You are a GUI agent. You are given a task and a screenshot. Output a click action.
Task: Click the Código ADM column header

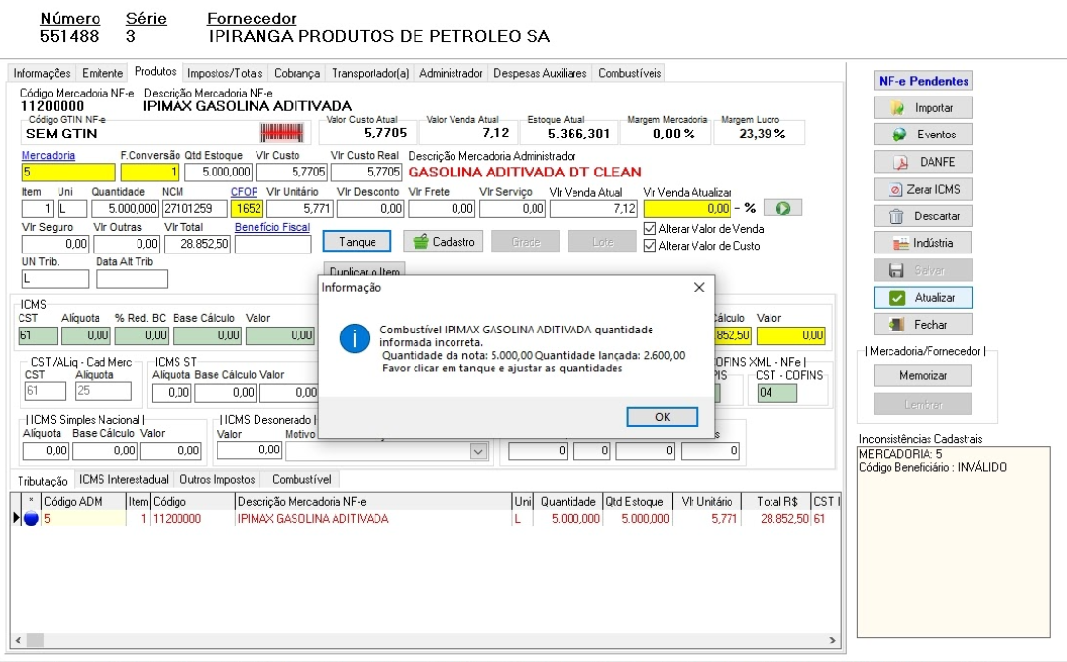click(83, 501)
